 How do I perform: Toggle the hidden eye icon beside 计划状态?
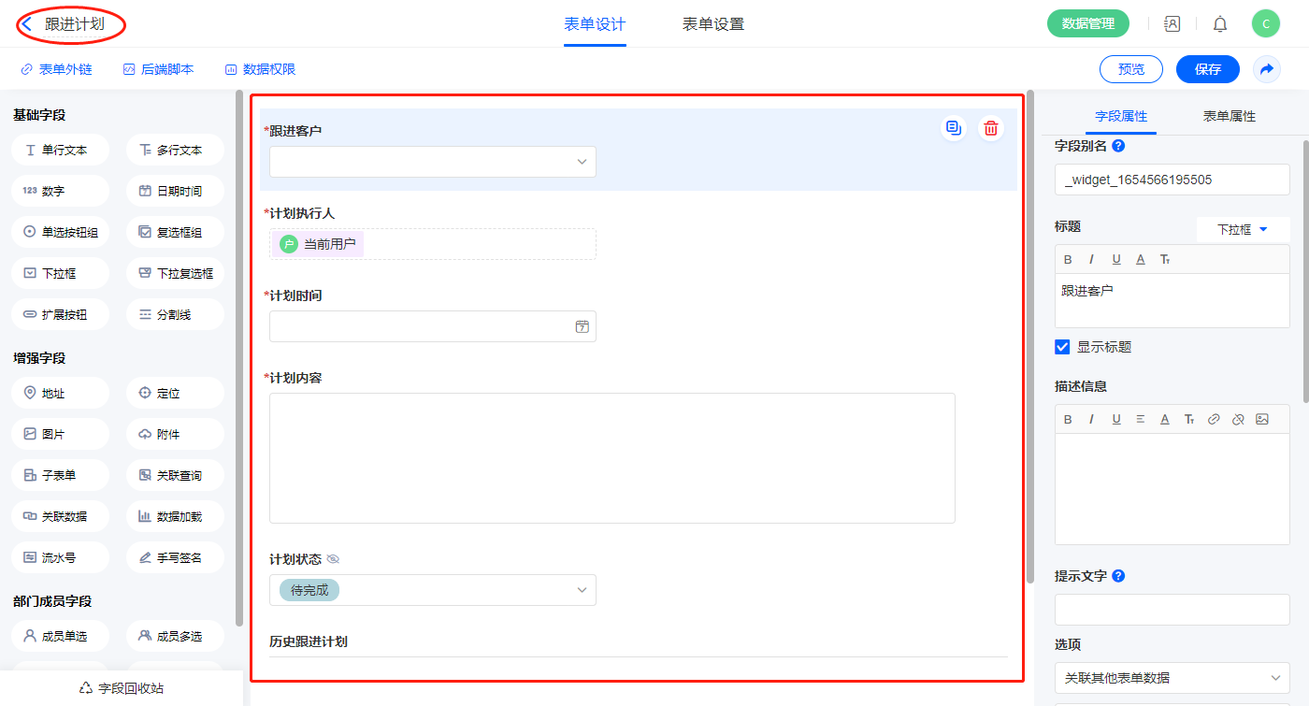333,559
